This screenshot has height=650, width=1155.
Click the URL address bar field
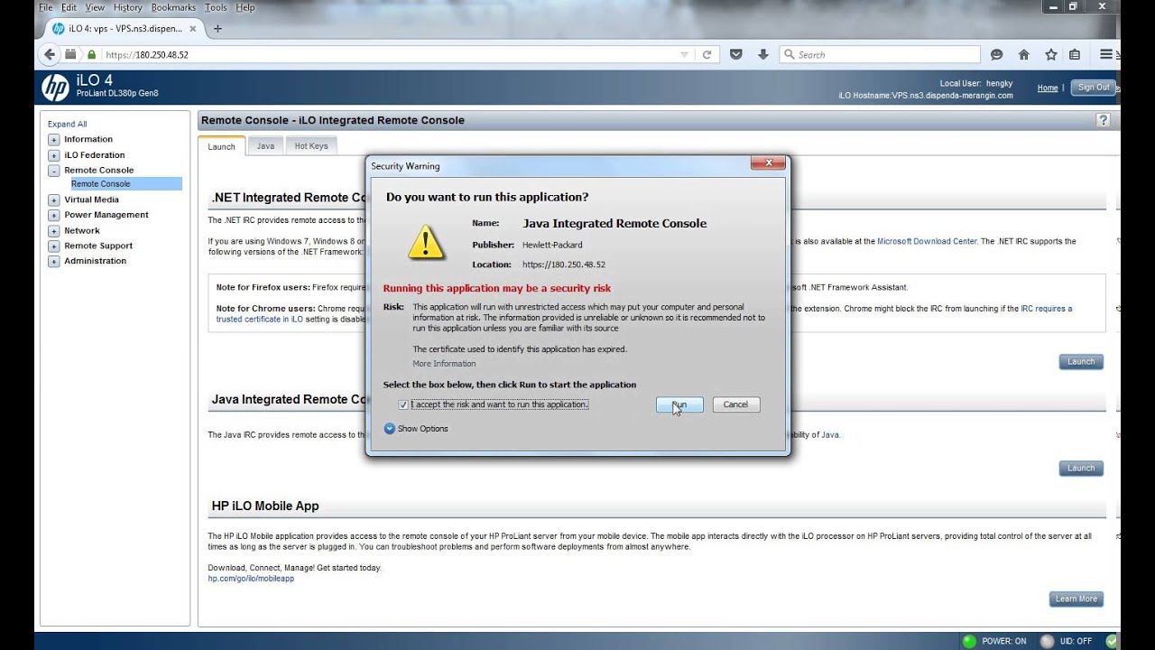389,54
